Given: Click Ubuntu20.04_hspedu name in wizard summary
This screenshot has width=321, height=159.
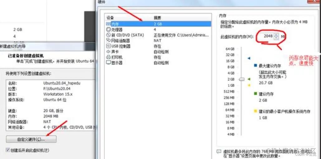Looking at the screenshot, I should (62, 83).
